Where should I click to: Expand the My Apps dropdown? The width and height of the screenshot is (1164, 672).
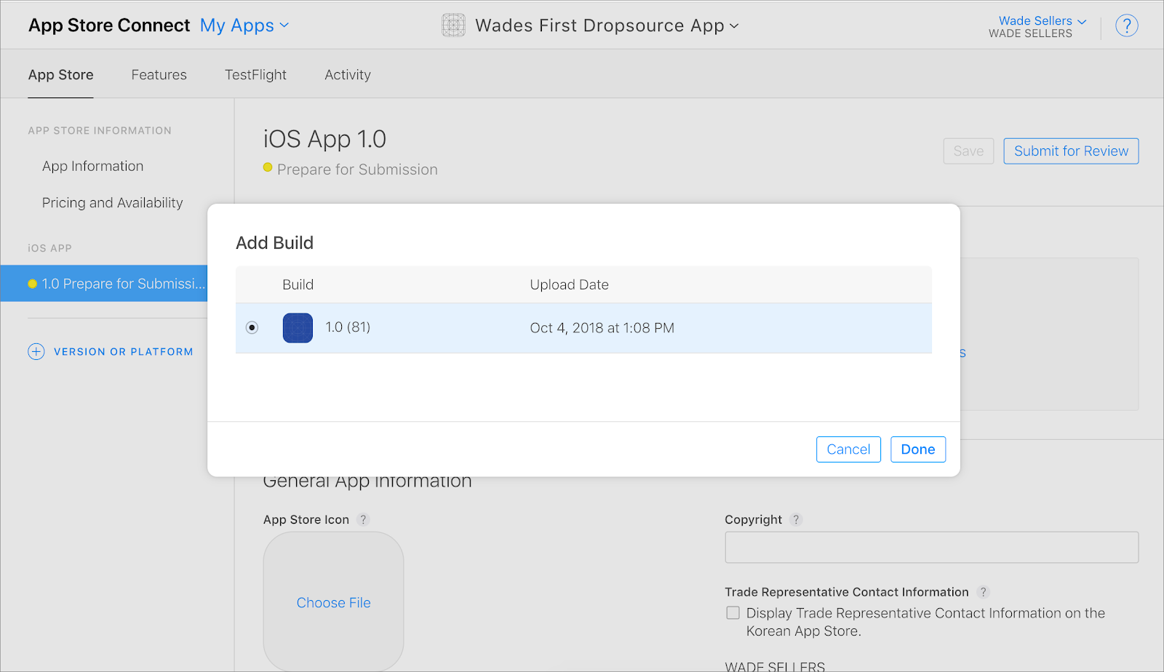click(x=244, y=25)
